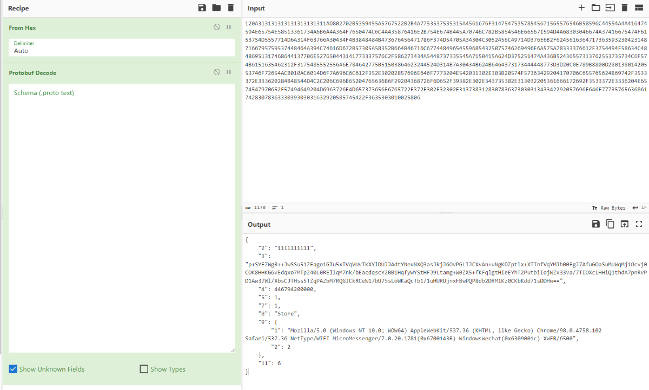The image size is (649, 390).
Task: Uncheck Show Unknown Fields
Action: pyautogui.click(x=14, y=369)
